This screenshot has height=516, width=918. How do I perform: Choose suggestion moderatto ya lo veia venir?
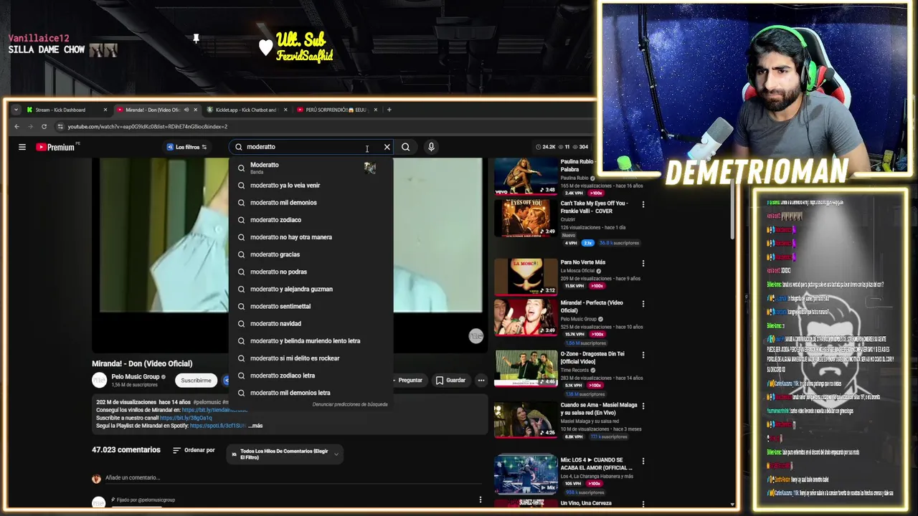tap(311, 185)
